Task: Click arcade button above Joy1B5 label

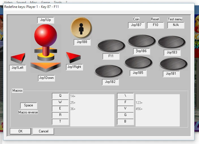Action: coord(138,63)
